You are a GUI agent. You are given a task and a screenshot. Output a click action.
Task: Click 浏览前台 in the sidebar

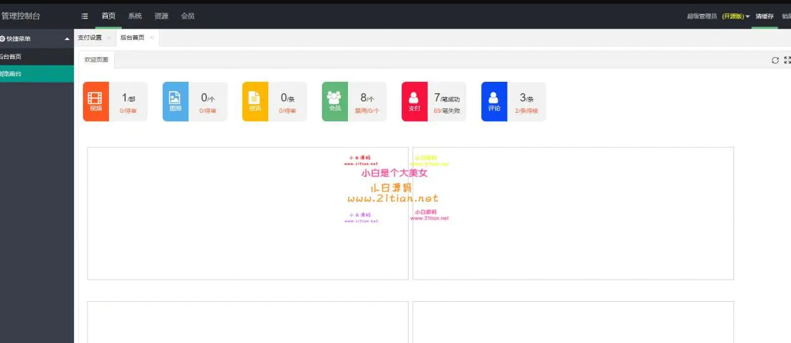(x=11, y=74)
